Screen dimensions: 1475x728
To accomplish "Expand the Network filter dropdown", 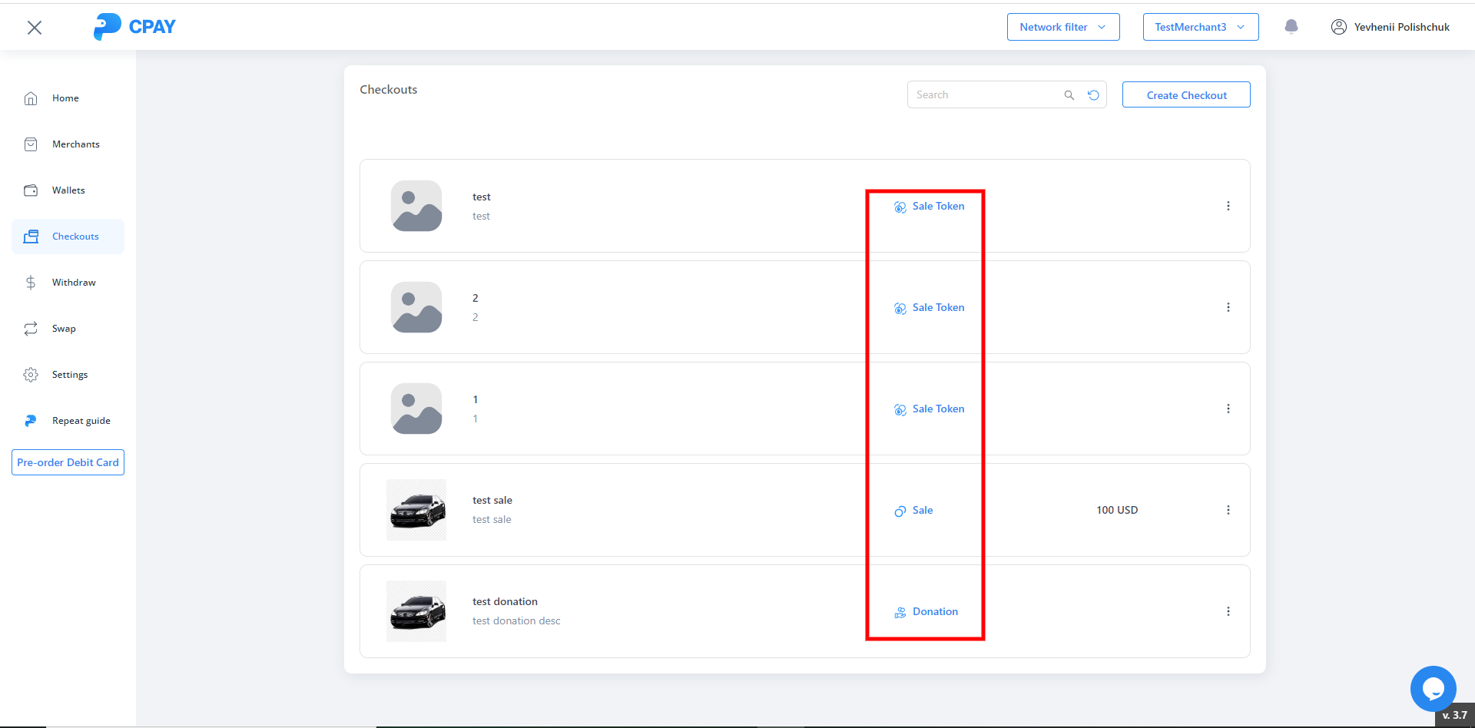I will coord(1062,27).
